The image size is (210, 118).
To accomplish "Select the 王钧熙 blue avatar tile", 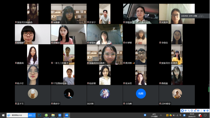I will click(141, 95).
